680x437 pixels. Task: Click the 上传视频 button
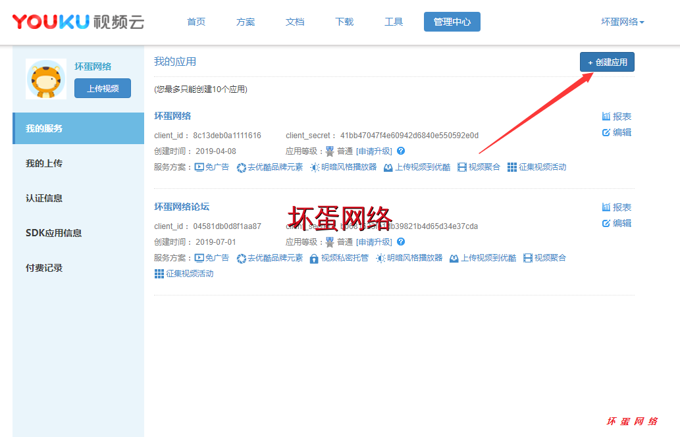102,88
